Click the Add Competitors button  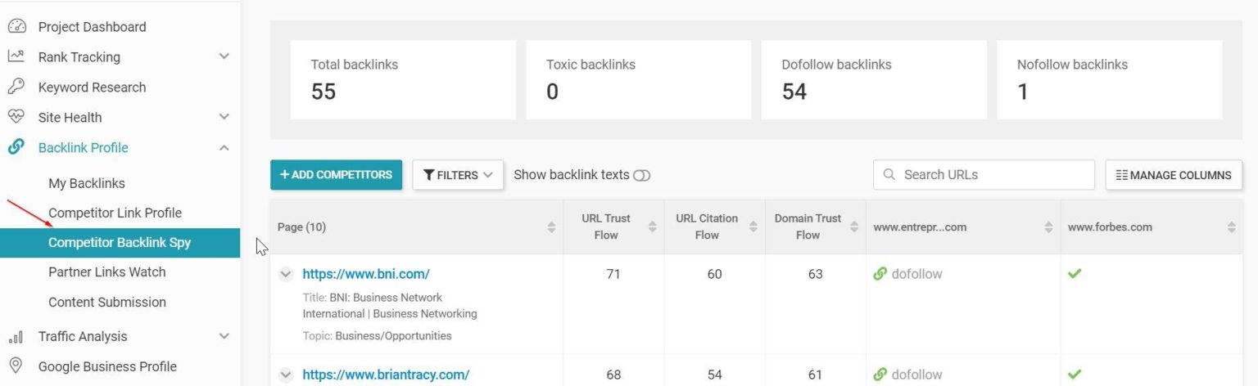[x=336, y=175]
